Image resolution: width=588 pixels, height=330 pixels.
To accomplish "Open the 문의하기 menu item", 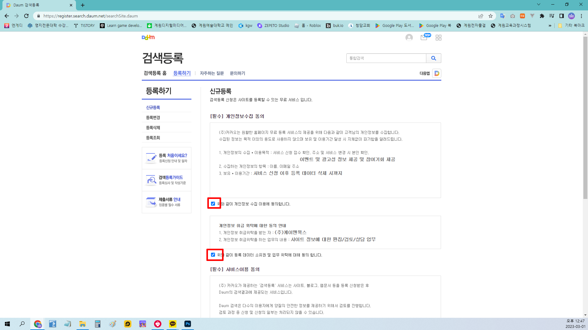I will coord(237,73).
